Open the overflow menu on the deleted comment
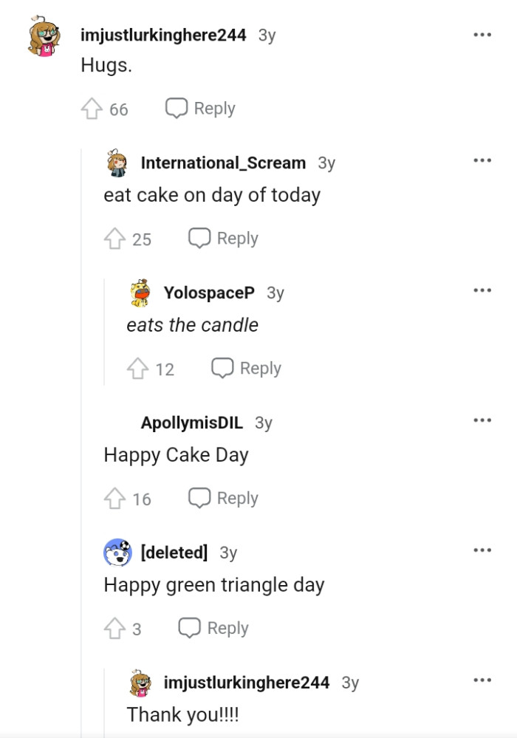Viewport: 517px width, 738px height. point(482,550)
